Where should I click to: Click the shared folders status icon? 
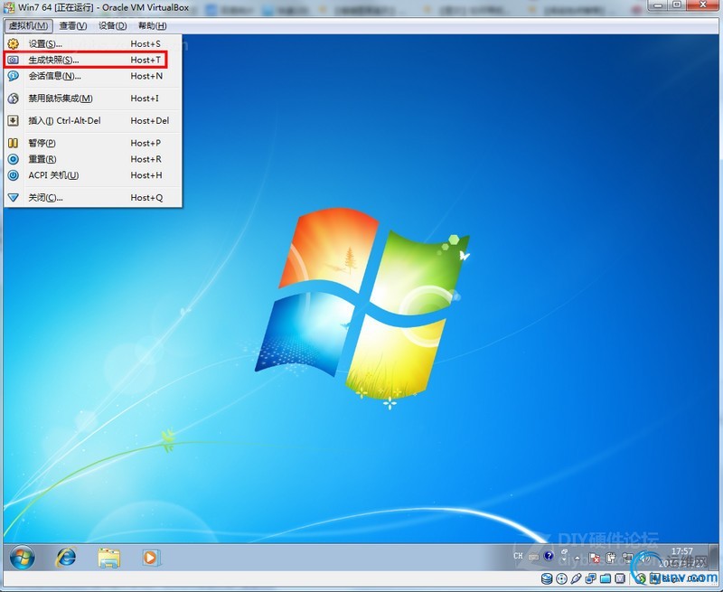pyautogui.click(x=606, y=578)
